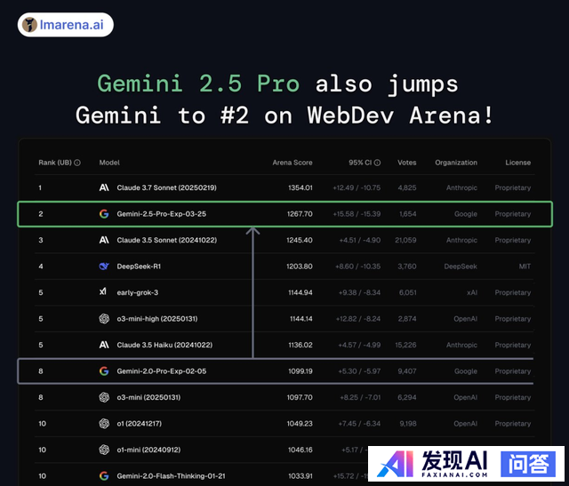Select the Gemini-2.0-Pro-Exp-02-05 model name

162,371
